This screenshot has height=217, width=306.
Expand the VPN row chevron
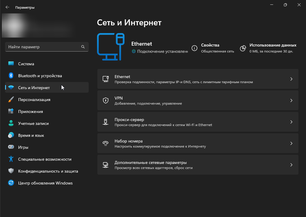(x=291, y=100)
